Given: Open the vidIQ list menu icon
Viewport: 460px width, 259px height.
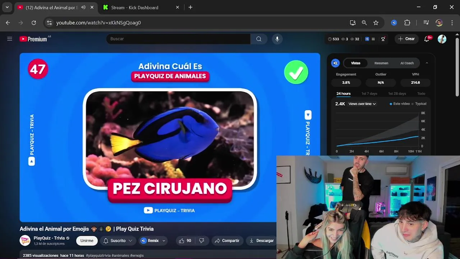Looking at the screenshot, I should pyautogui.click(x=373, y=39).
